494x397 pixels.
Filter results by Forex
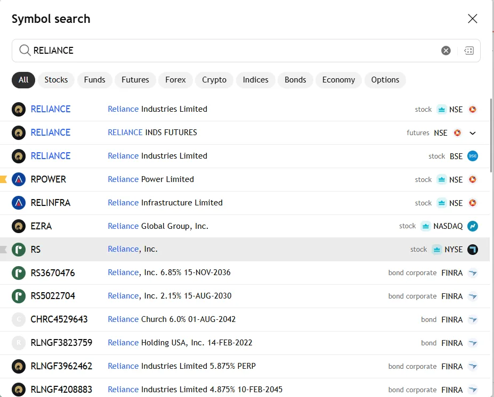(x=175, y=80)
